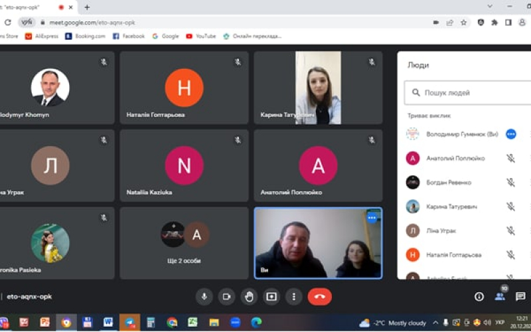This screenshot has height=332, width=531.
Task: Click the lock site-info icon
Action: pyautogui.click(x=42, y=23)
